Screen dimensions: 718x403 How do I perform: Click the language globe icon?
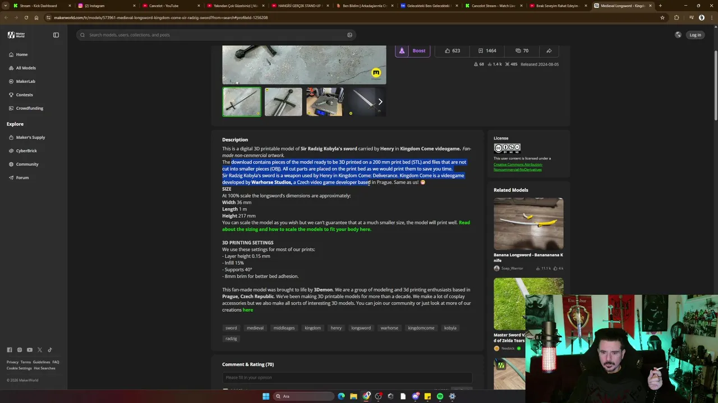click(x=678, y=35)
